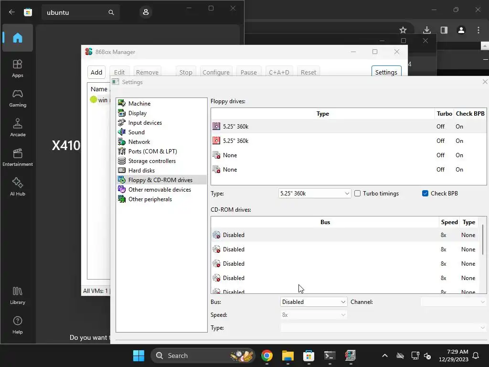Click taskbar Search box
Screen dimensions: 489x367
[x=202, y=356]
